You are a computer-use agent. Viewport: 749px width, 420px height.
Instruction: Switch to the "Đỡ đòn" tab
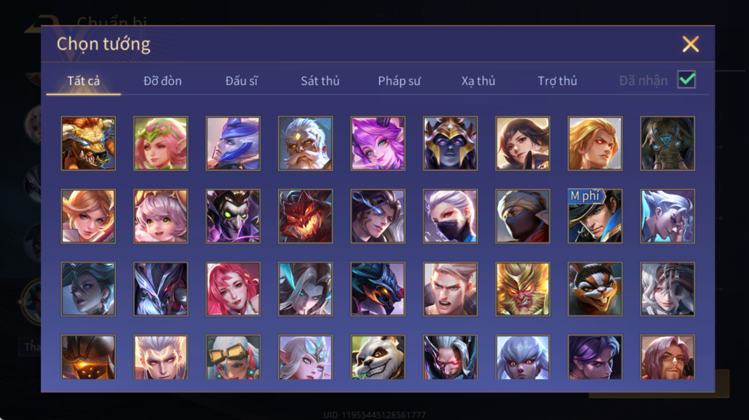point(163,81)
